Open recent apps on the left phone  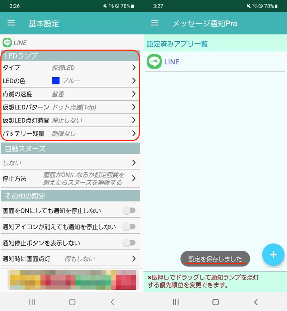(32, 302)
